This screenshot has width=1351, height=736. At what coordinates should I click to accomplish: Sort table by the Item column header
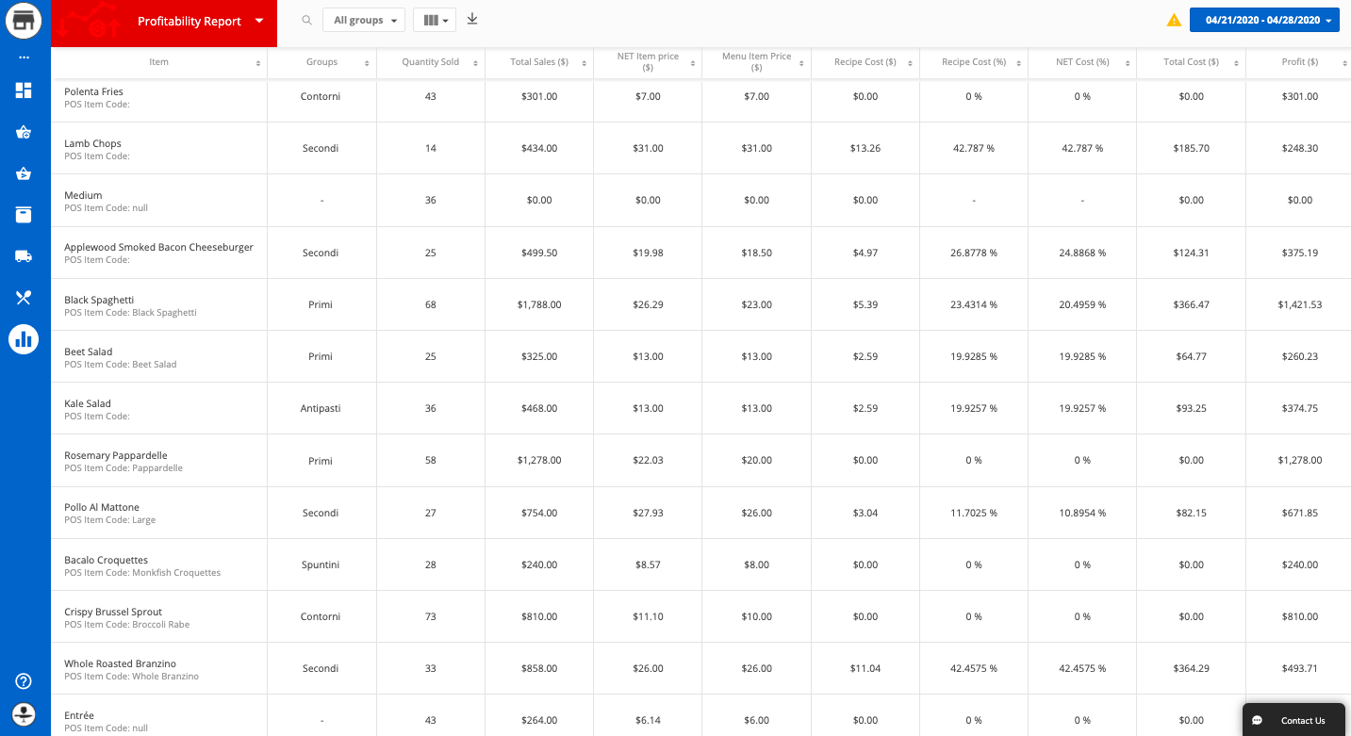[x=159, y=62]
